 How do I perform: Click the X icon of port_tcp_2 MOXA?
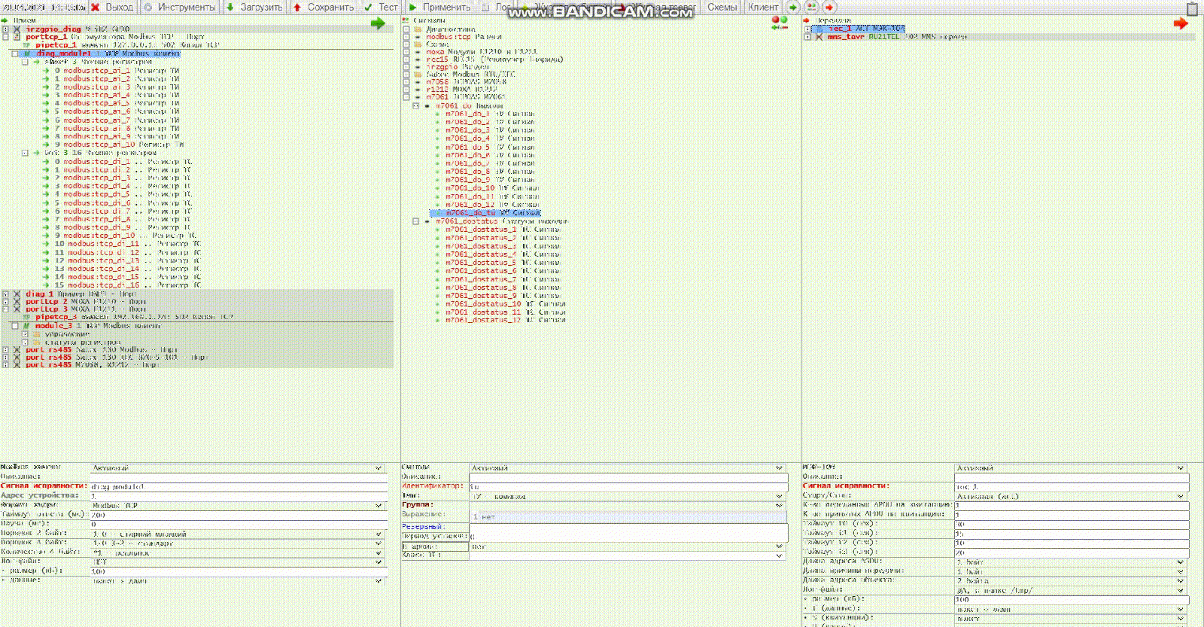coord(17,301)
